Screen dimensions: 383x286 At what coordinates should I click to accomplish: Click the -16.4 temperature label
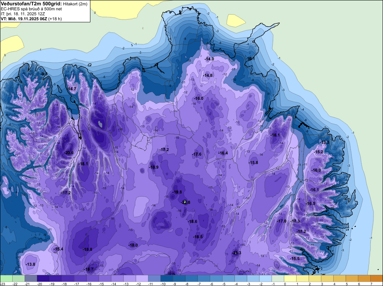point(223,153)
